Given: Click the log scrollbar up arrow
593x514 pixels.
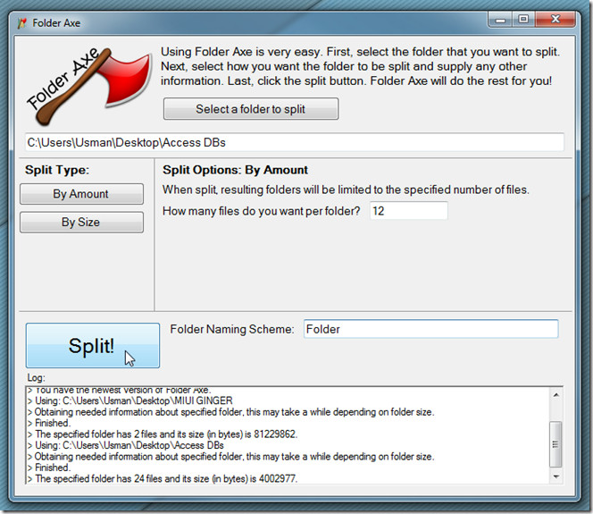Looking at the screenshot, I should tap(555, 395).
